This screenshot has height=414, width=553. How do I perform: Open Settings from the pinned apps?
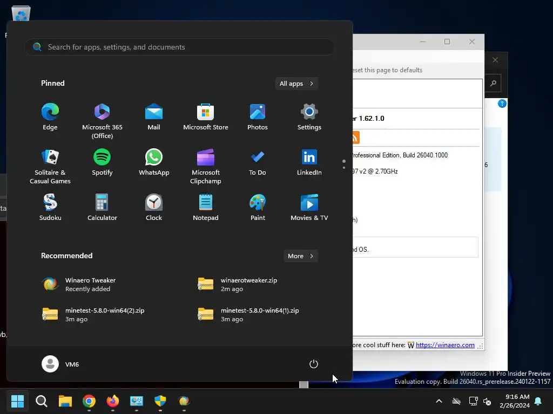[309, 118]
